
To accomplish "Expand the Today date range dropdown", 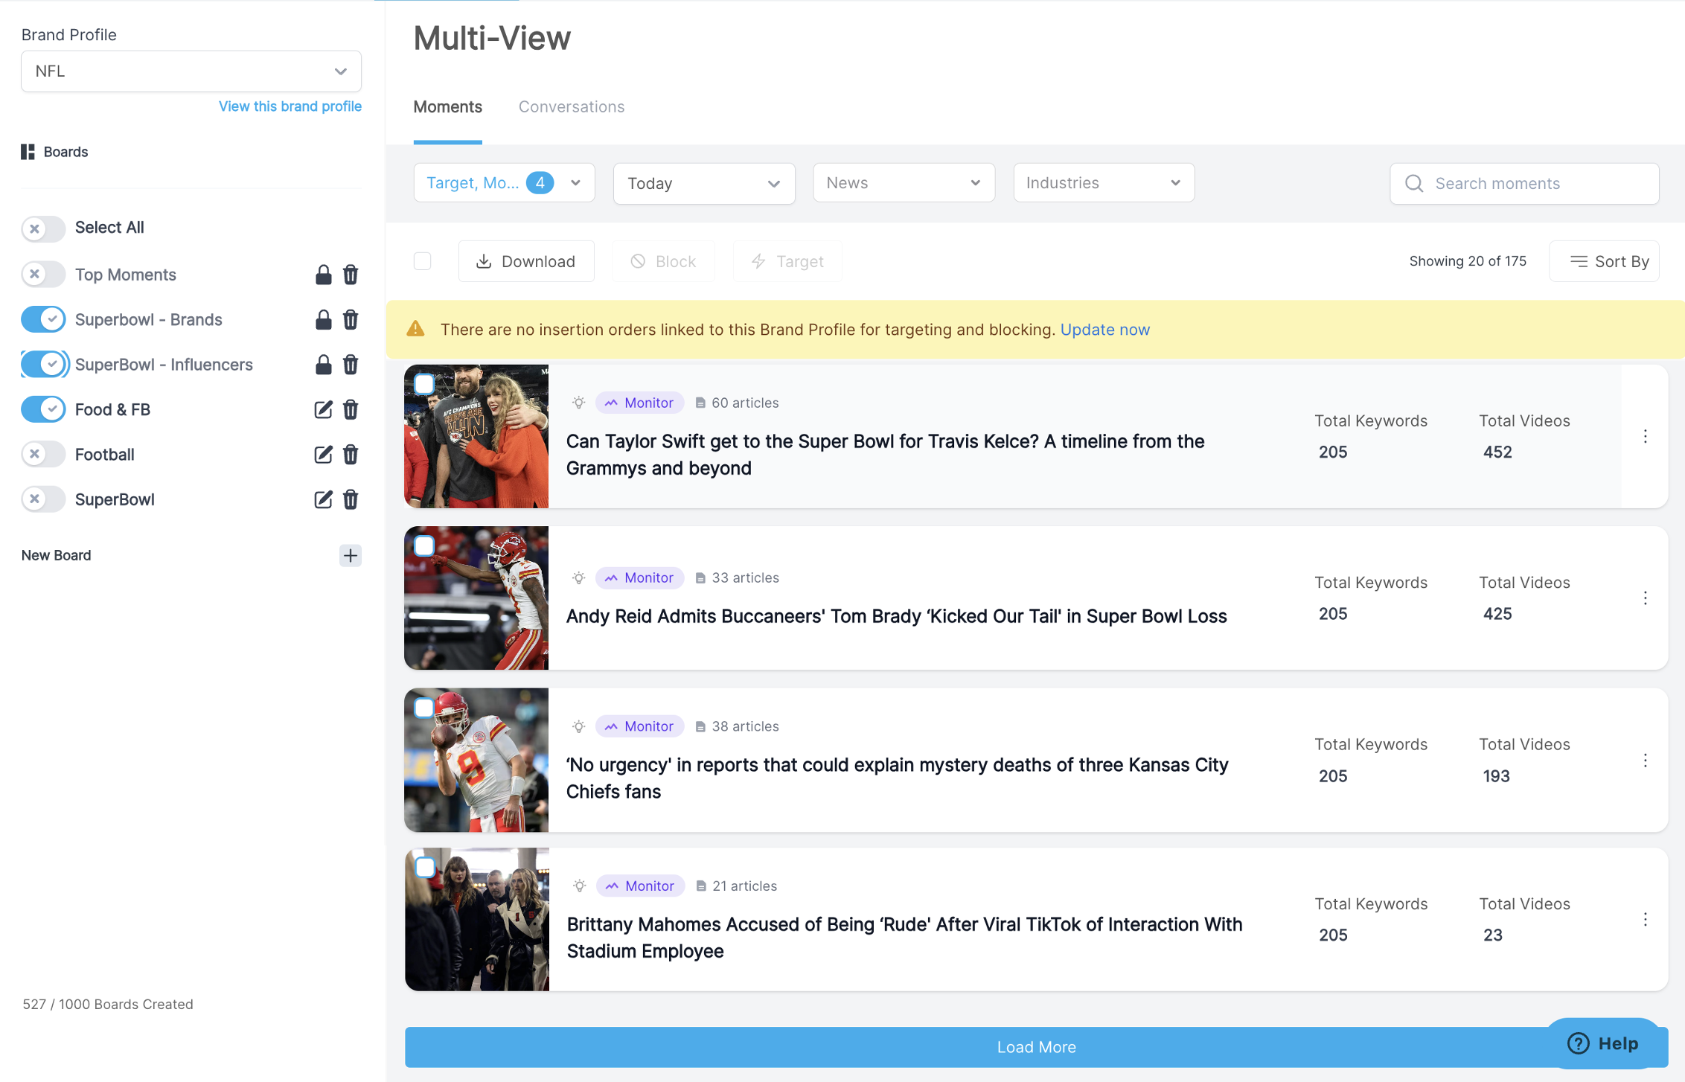I will click(703, 183).
